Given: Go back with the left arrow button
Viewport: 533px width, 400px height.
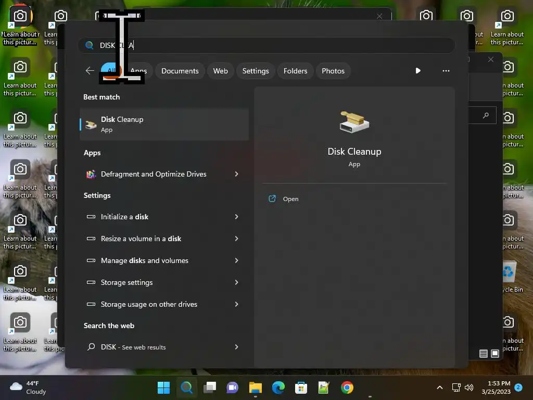Looking at the screenshot, I should coord(90,71).
